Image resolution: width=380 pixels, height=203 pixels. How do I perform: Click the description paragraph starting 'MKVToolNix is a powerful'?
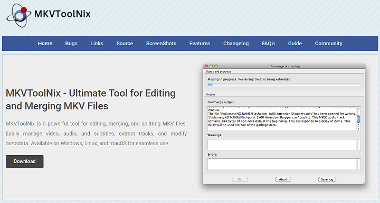96,134
